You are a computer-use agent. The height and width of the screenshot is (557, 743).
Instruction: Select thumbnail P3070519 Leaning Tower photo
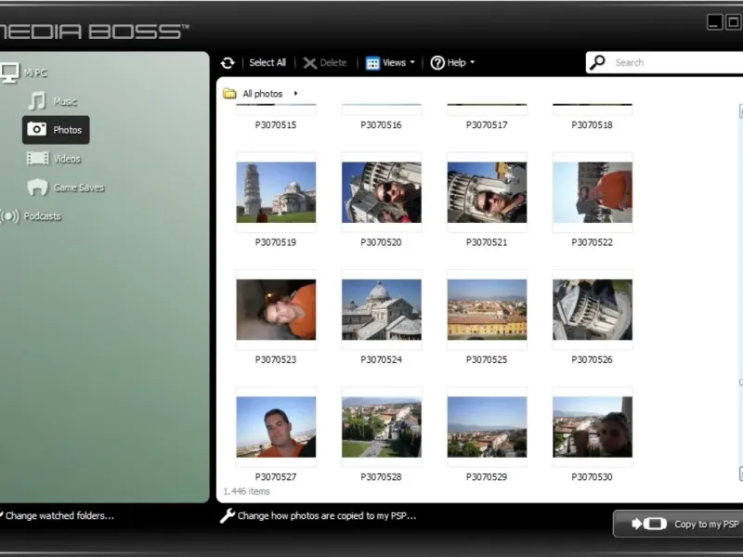click(276, 192)
